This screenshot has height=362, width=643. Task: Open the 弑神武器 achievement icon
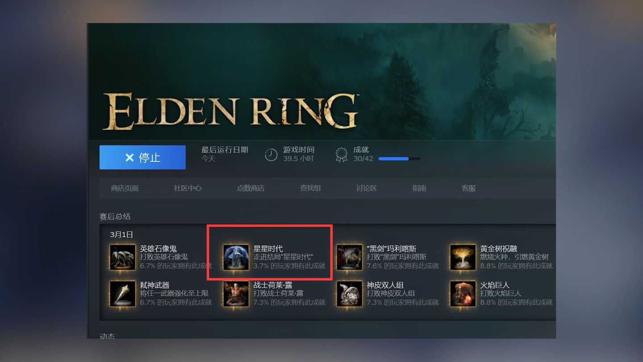122,294
